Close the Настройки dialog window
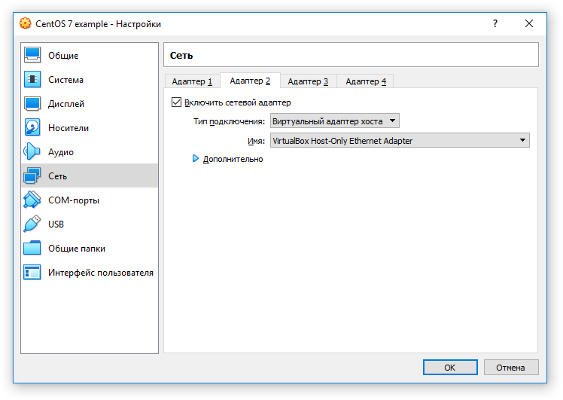The height and width of the screenshot is (400, 563). click(x=529, y=23)
